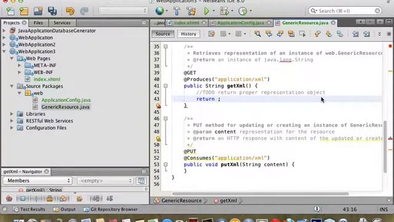
Task: Close the GenericResource.java tab
Action: [333, 23]
